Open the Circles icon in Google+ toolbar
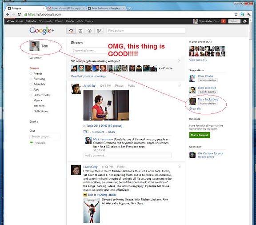 point(99,31)
